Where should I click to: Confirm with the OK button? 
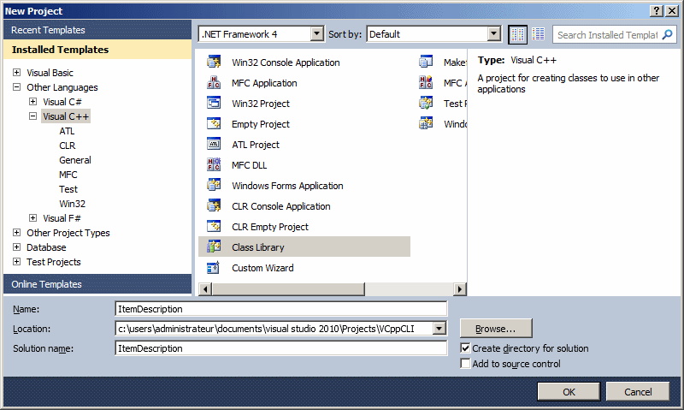click(569, 392)
